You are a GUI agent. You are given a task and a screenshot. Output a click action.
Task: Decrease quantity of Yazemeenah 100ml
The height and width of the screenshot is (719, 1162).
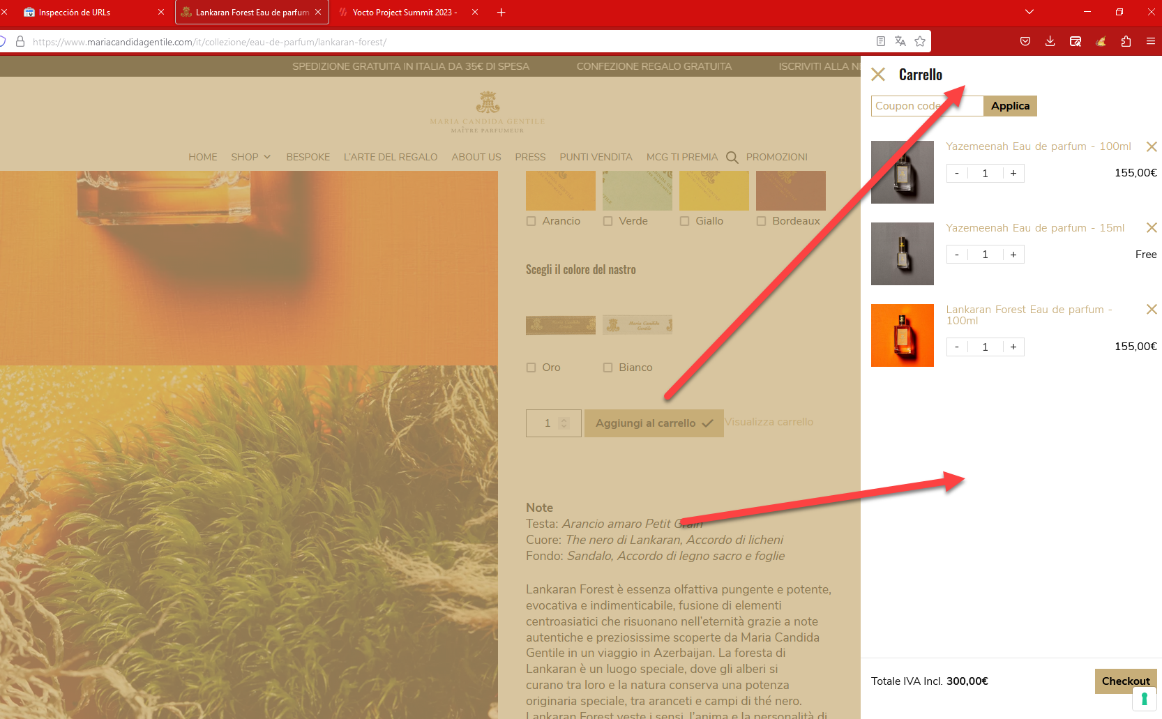click(957, 173)
